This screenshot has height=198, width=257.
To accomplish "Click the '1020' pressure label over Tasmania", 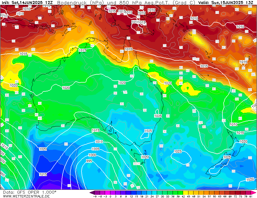I will coord(145,157).
